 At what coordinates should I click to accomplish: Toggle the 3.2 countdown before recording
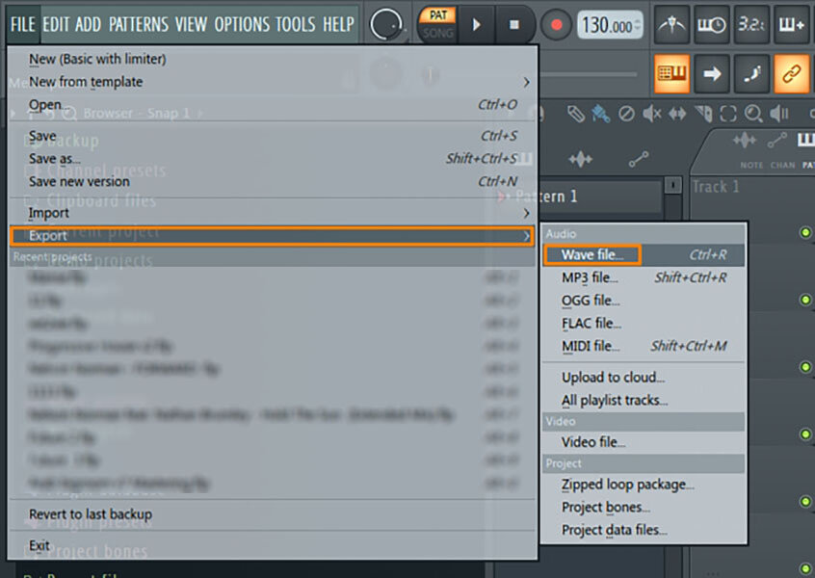tap(751, 24)
